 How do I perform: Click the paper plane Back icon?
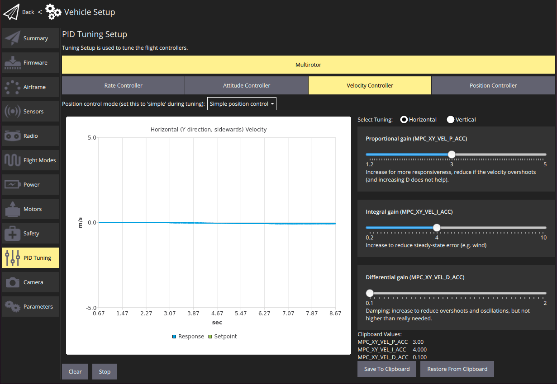pyautogui.click(x=12, y=12)
